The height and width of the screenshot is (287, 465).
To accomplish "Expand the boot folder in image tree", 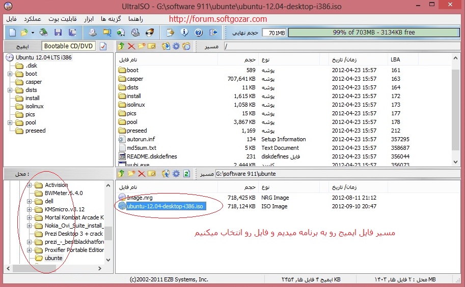I will tap(10, 74).
